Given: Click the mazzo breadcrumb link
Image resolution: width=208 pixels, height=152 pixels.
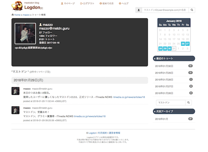Looking at the screenshot, I should (26, 15).
